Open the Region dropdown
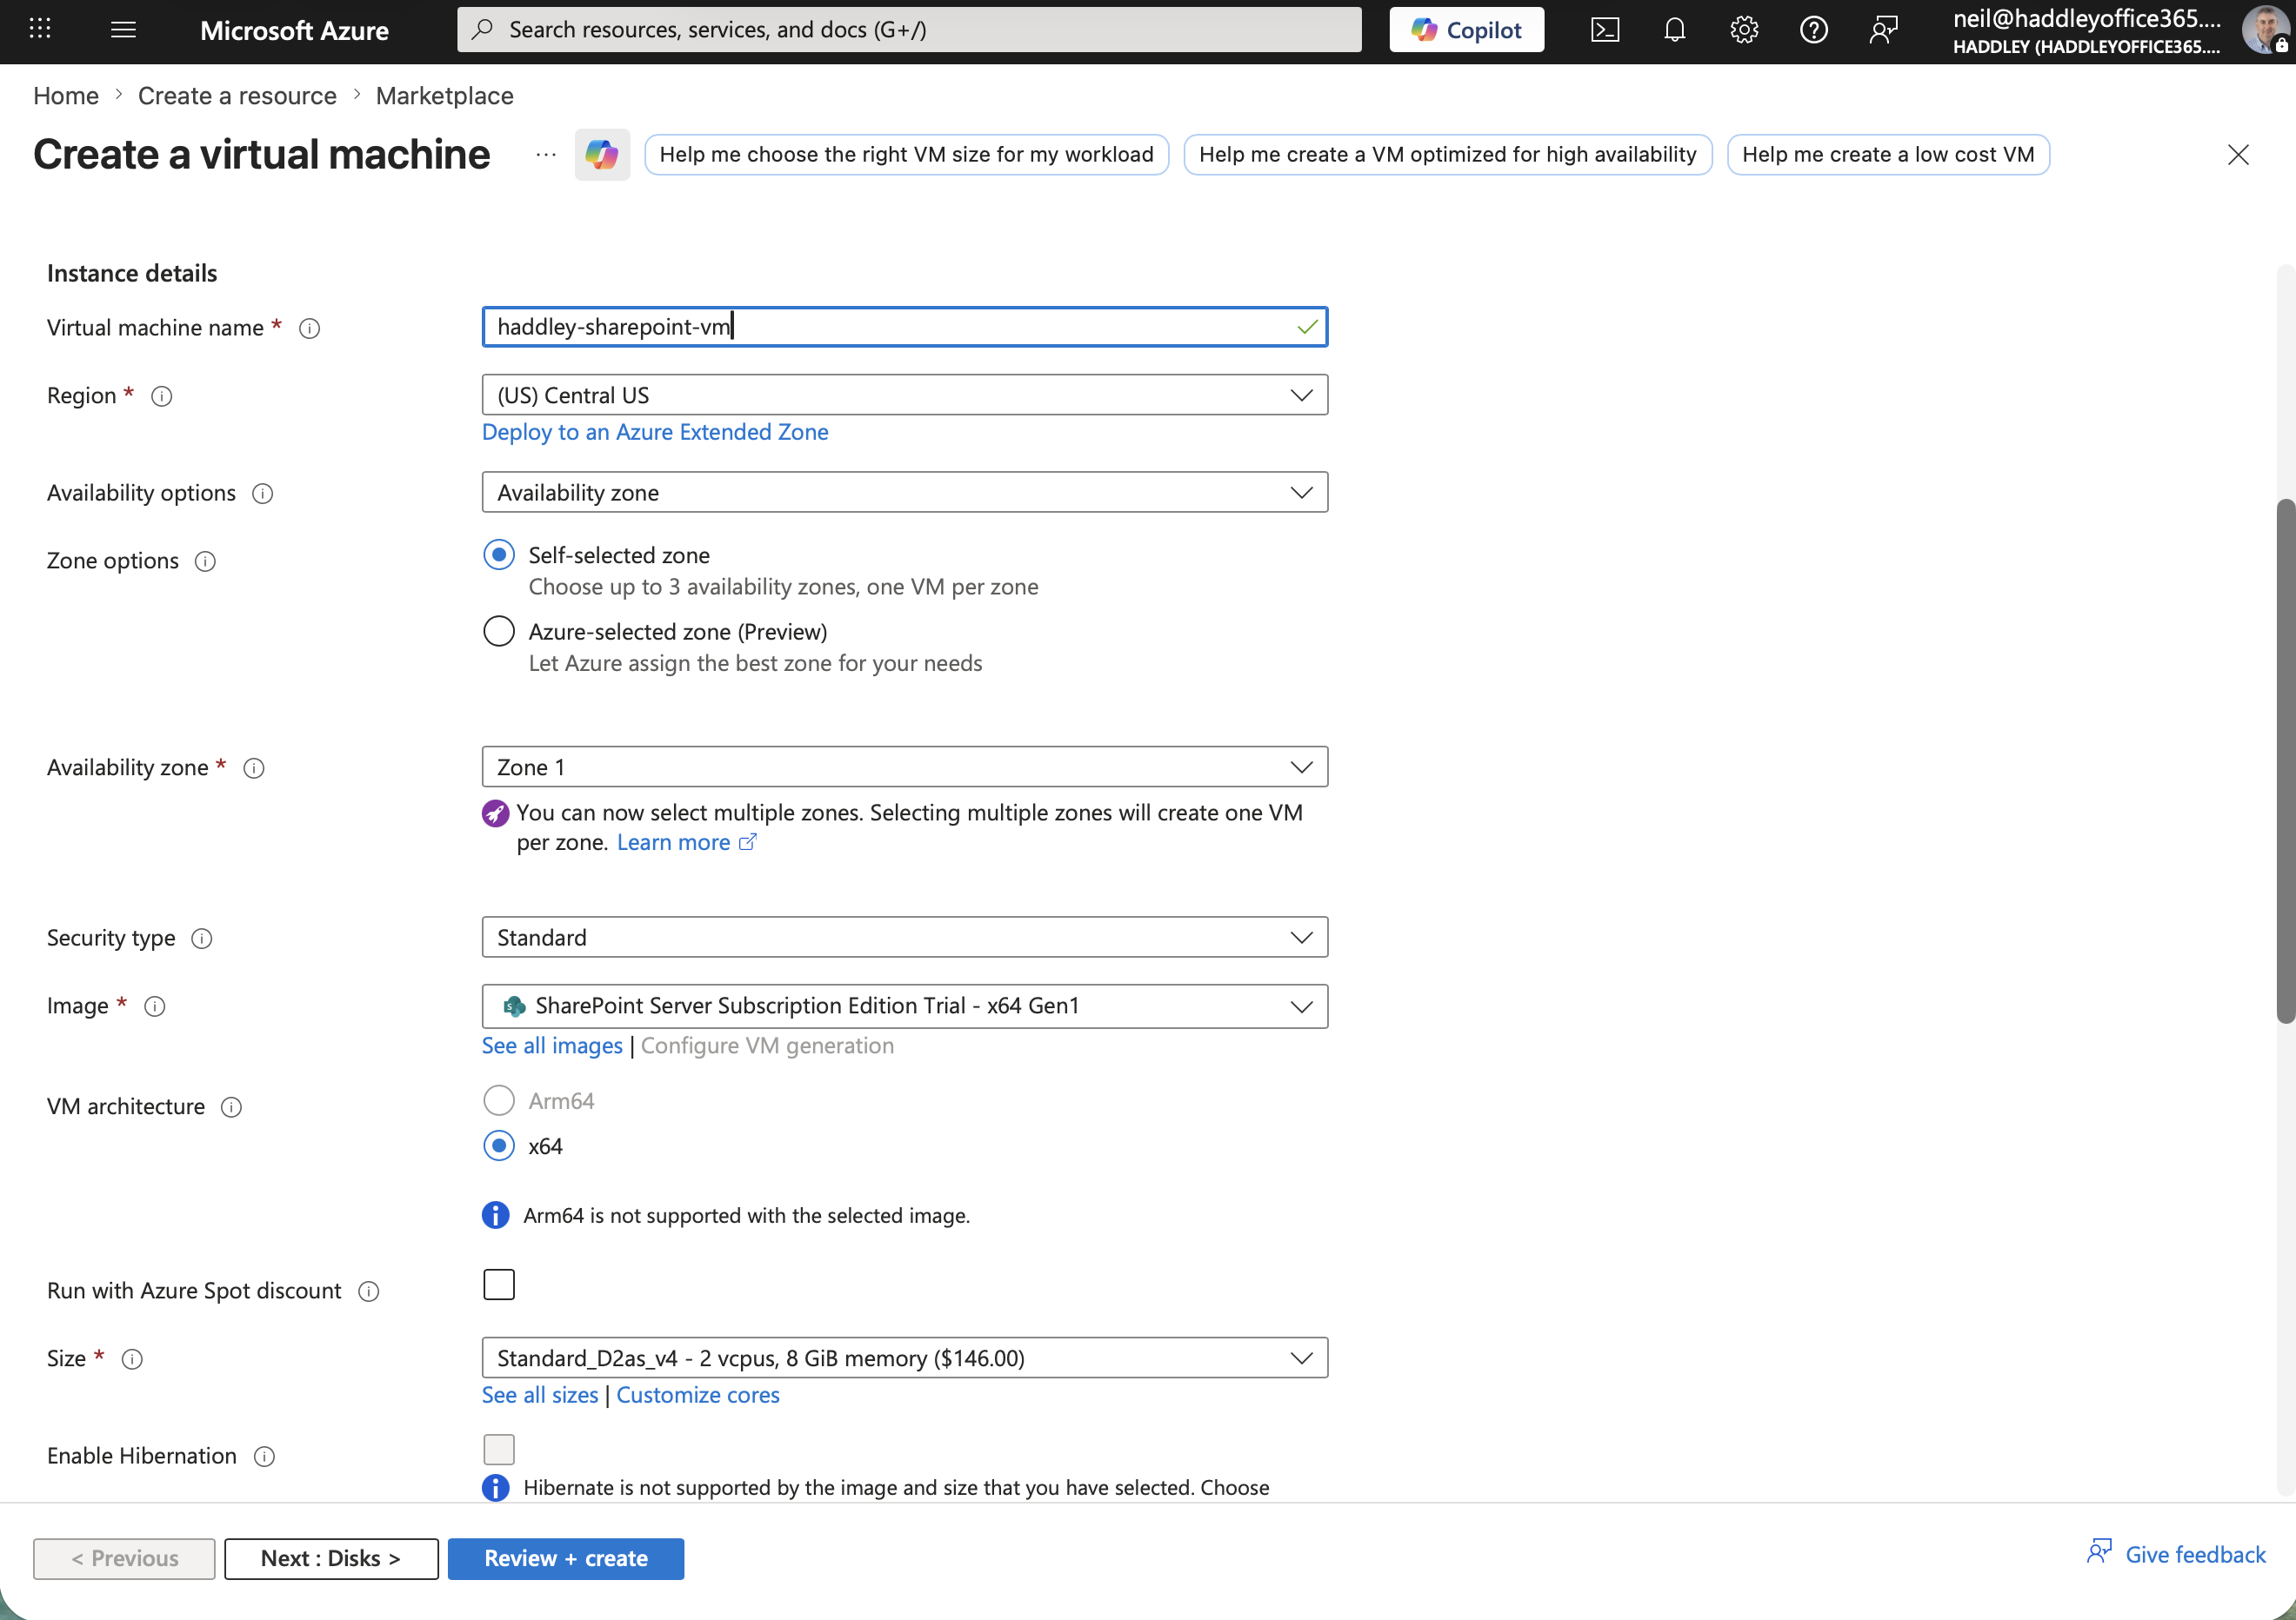This screenshot has width=2296, height=1620. pos(905,395)
